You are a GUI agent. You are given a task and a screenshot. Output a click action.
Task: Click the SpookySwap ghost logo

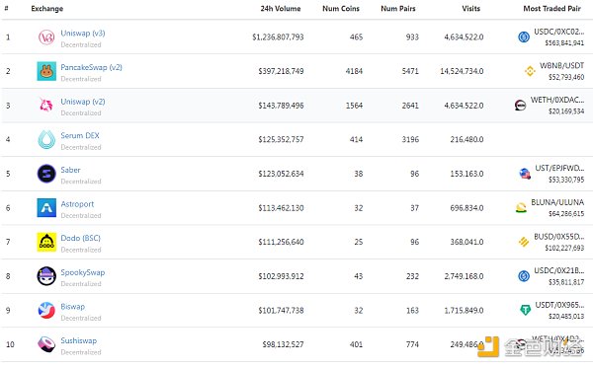(46, 276)
